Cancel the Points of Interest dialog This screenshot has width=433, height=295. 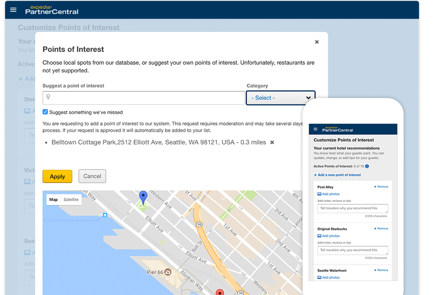[92, 176]
